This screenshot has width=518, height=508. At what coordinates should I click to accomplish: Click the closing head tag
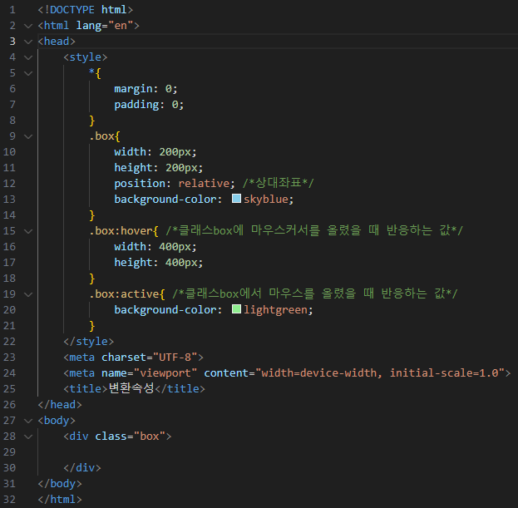(60, 405)
